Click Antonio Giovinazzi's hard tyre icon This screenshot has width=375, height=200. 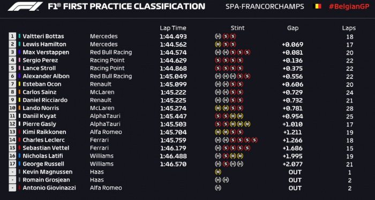coord(218,188)
